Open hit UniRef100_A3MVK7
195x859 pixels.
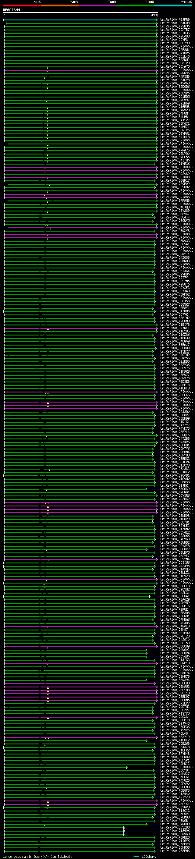point(175,214)
